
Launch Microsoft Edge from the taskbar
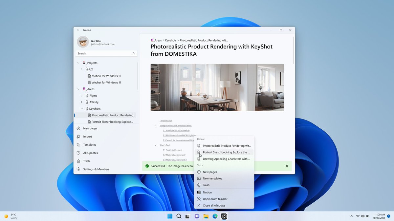tap(215, 216)
